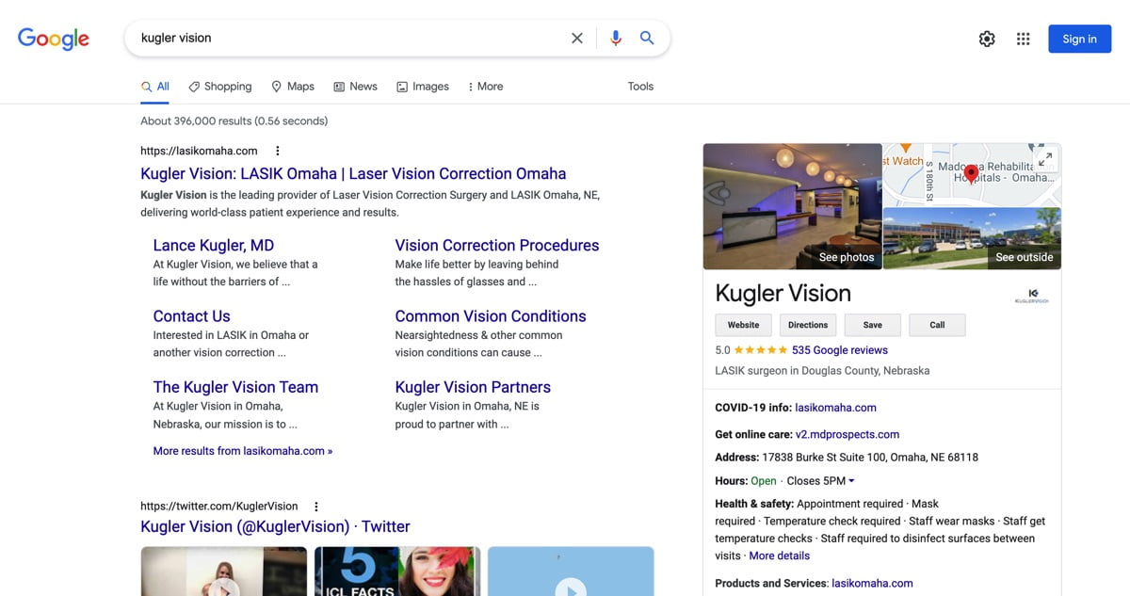Click the Website button in the panel
This screenshot has width=1130, height=596.
click(743, 325)
